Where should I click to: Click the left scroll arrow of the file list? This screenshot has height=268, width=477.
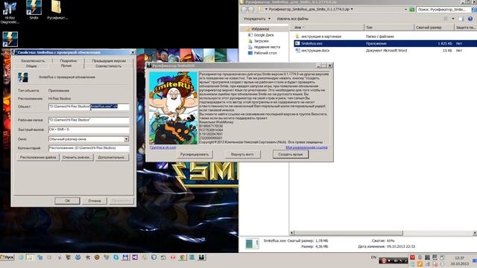coord(292,233)
